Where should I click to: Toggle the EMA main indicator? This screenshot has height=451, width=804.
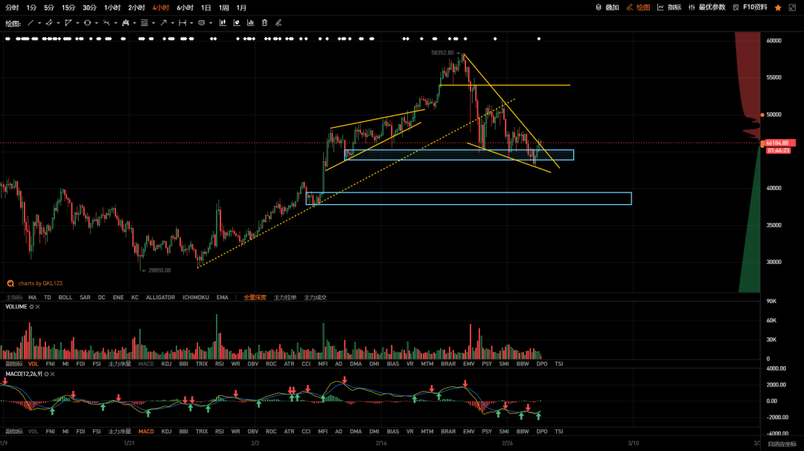pos(222,297)
